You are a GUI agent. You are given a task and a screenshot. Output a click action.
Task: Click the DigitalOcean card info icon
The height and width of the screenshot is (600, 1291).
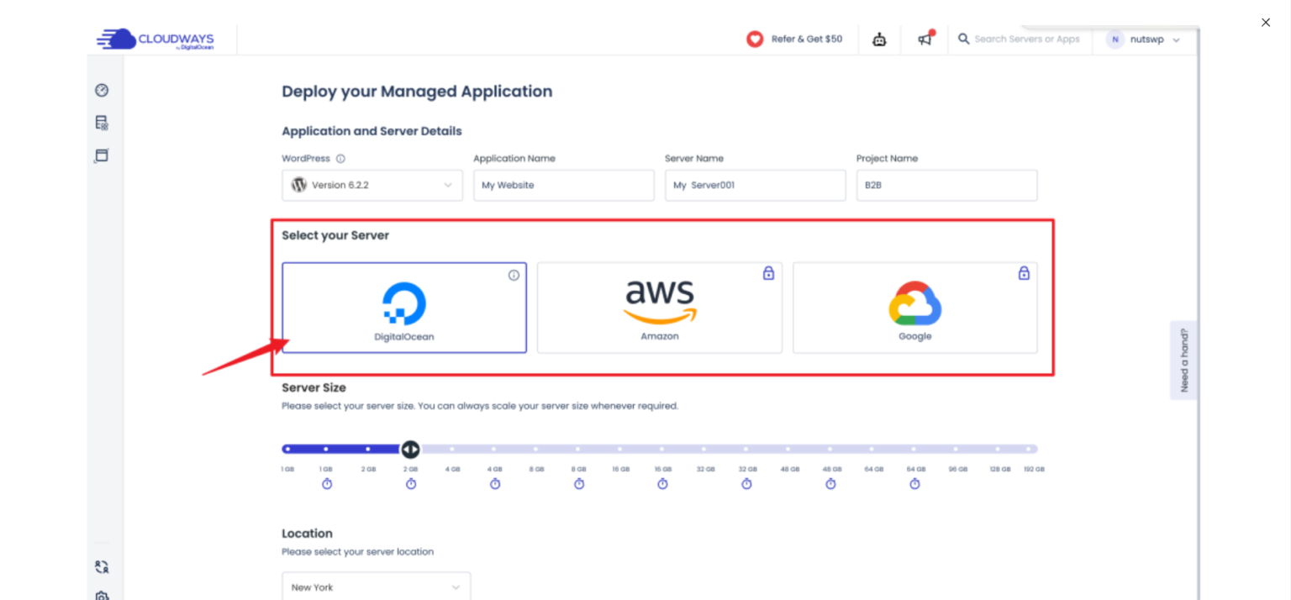tap(514, 275)
